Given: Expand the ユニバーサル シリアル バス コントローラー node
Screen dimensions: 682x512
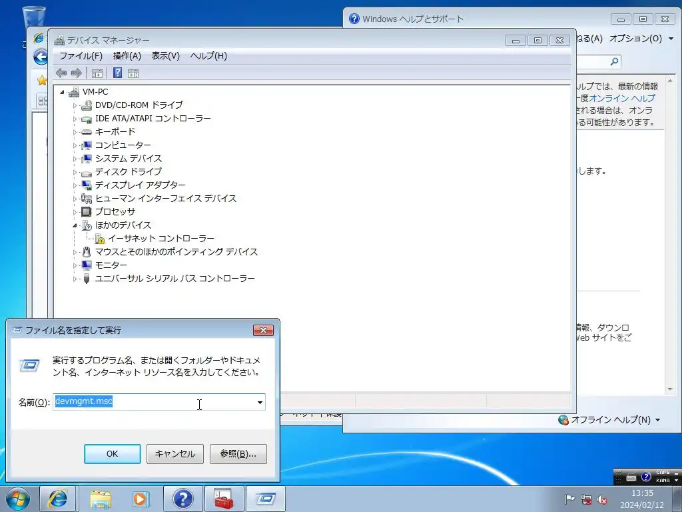Looking at the screenshot, I should 75,279.
